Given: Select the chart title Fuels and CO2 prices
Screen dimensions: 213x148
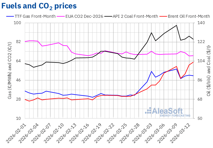Looking at the screenshot, I should pos(40,6).
